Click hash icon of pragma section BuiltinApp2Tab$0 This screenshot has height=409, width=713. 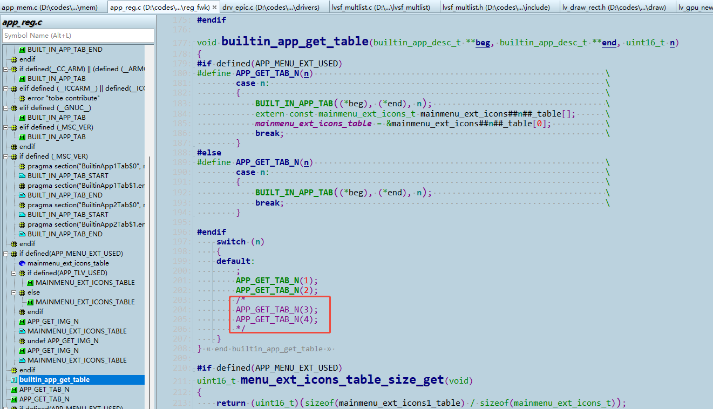point(22,205)
